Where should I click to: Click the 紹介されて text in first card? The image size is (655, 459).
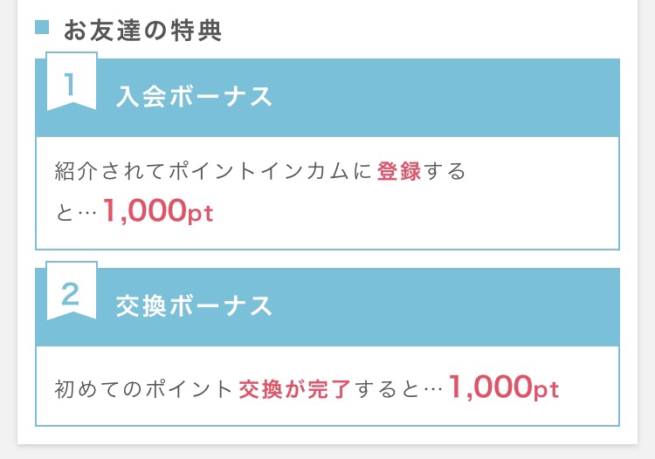[109, 171]
